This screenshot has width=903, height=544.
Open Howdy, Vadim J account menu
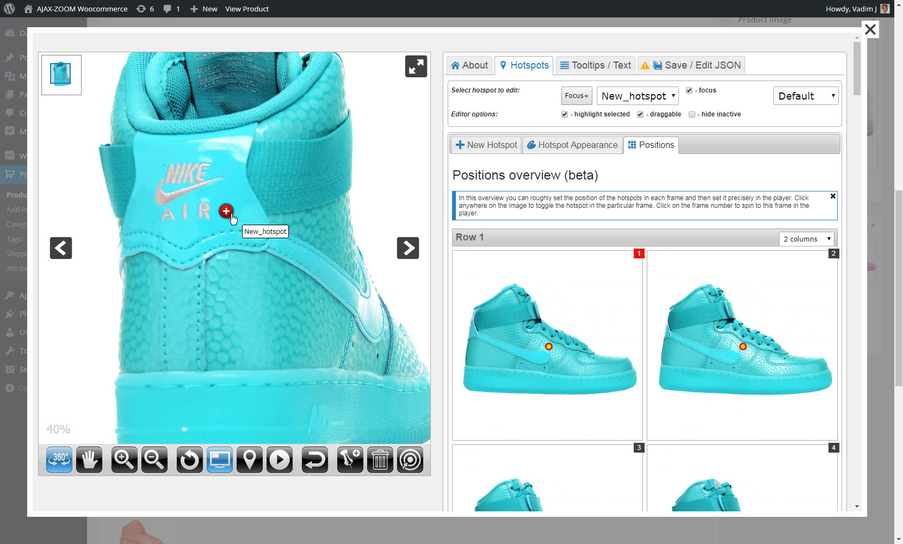(857, 9)
